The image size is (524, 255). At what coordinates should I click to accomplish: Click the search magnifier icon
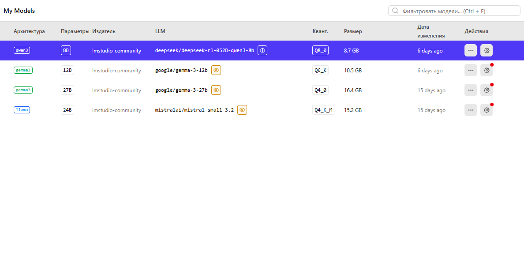[x=395, y=11]
